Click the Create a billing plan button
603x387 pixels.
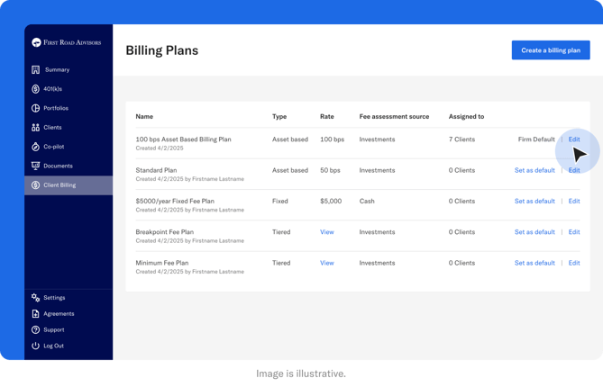point(551,50)
